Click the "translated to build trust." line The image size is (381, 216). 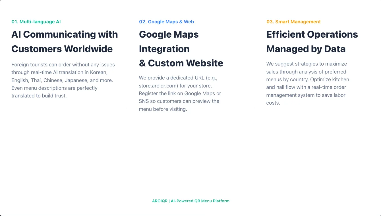pyautogui.click(x=39, y=96)
